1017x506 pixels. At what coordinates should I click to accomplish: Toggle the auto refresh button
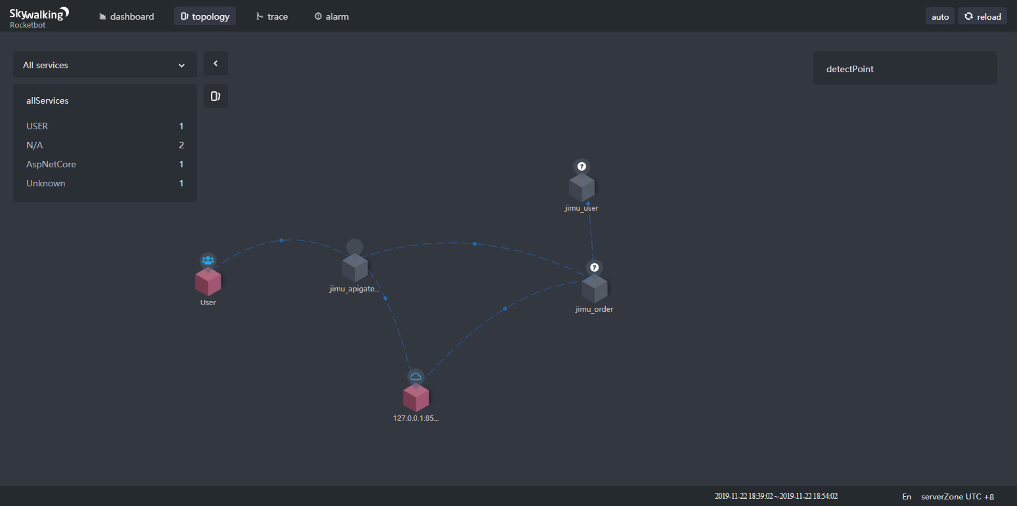[940, 16]
